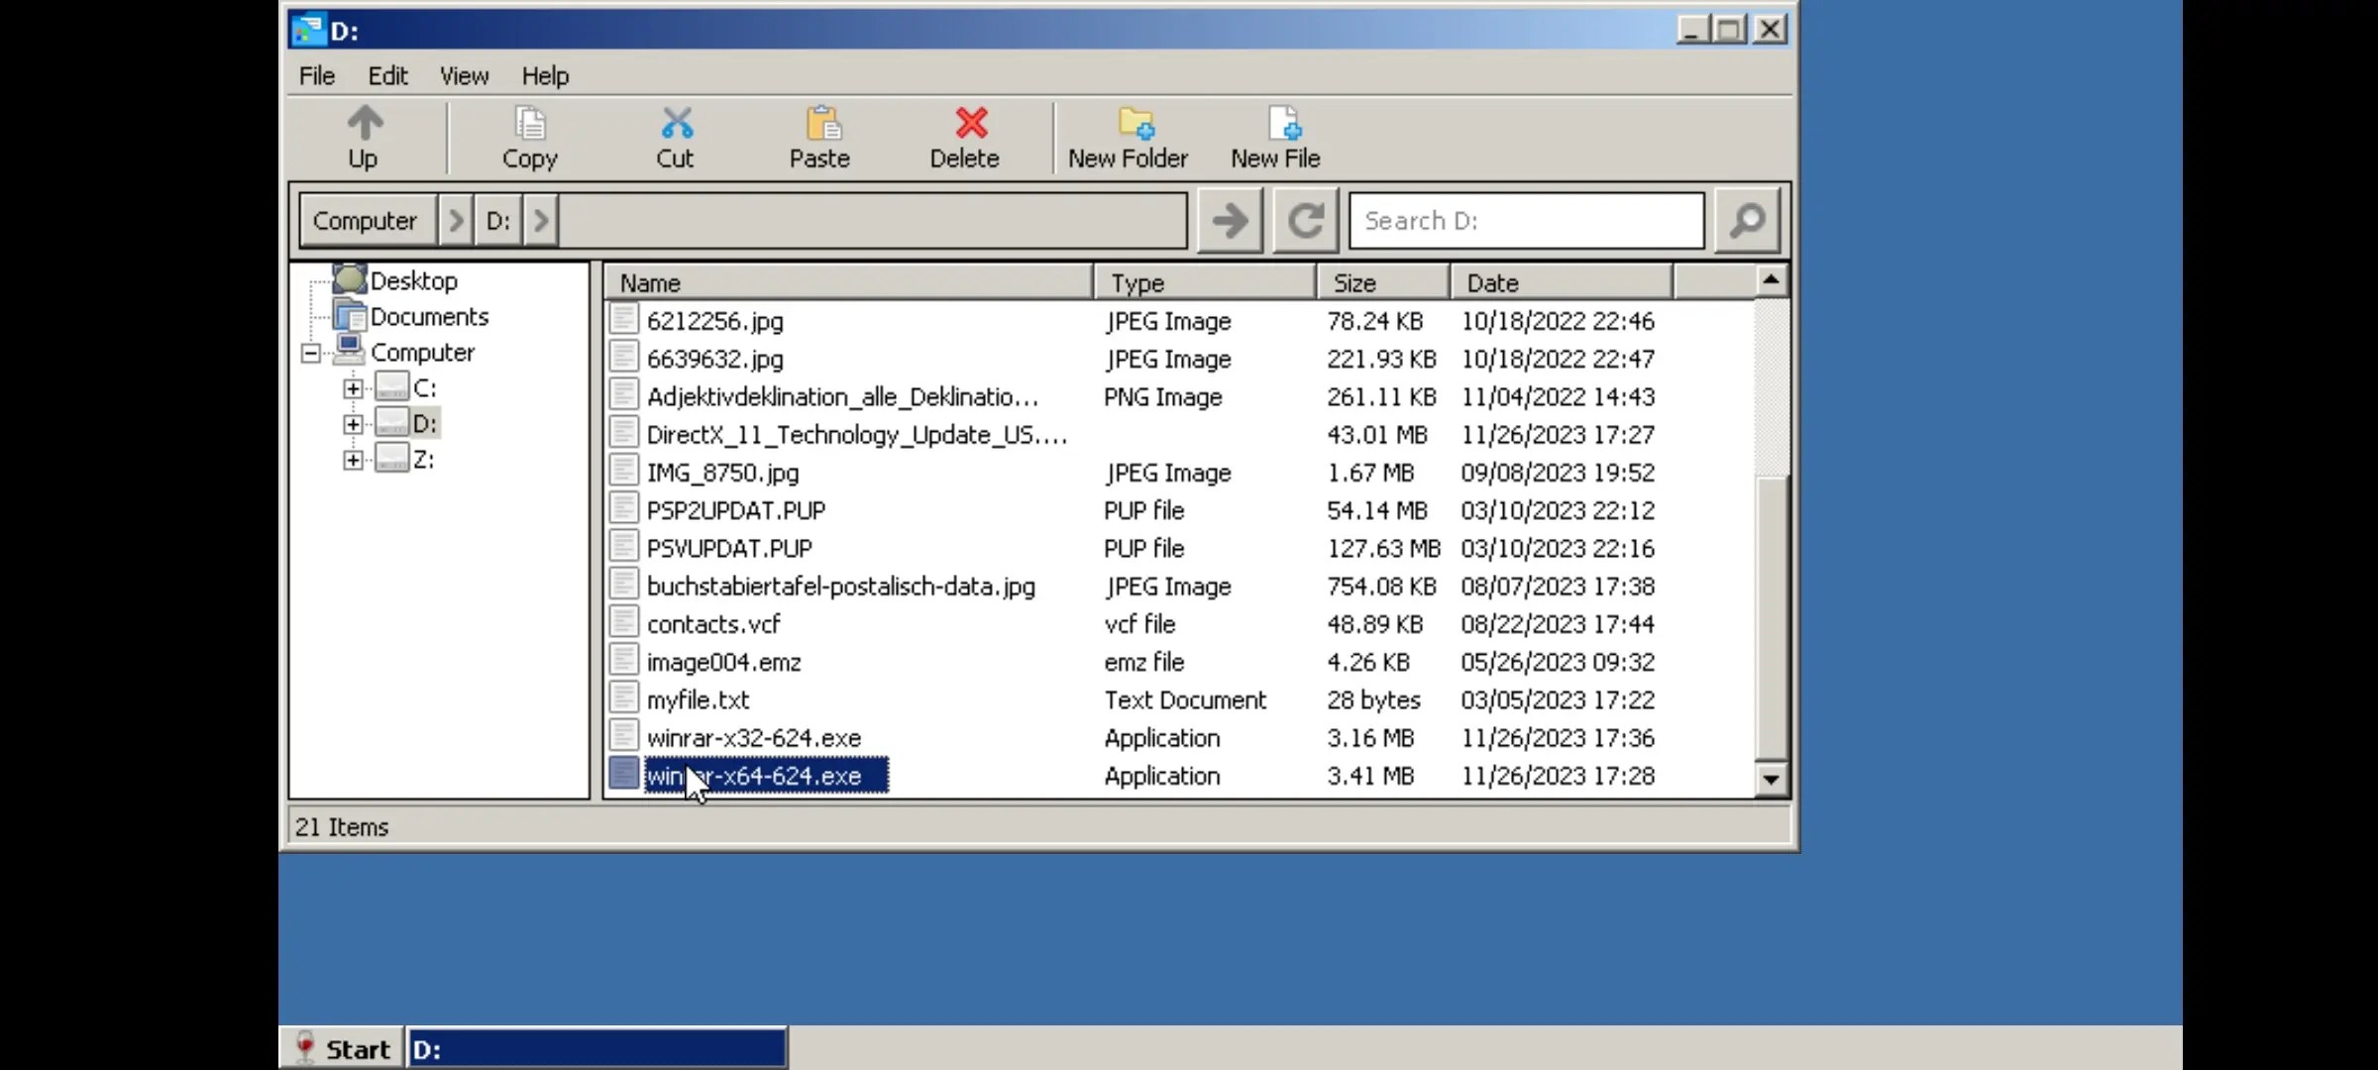Viewport: 2378px width, 1070px height.
Task: Open the View menu
Action: 463,75
